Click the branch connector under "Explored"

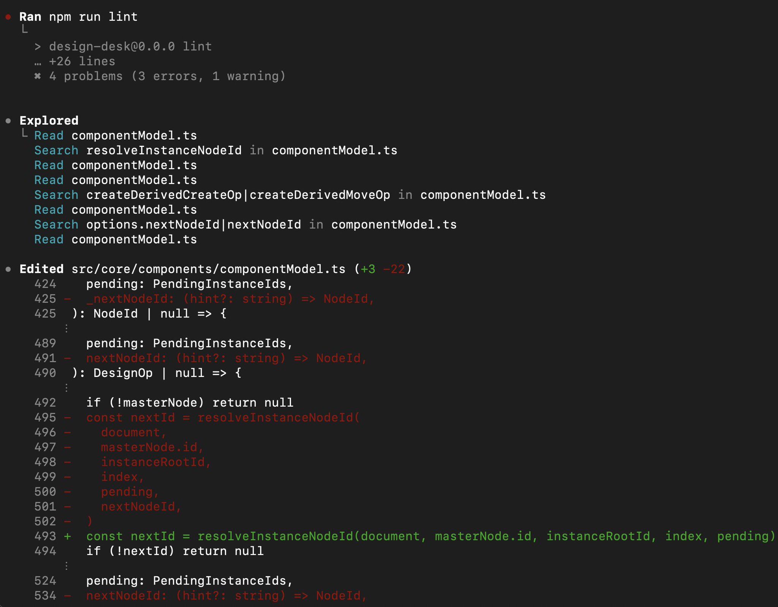25,134
